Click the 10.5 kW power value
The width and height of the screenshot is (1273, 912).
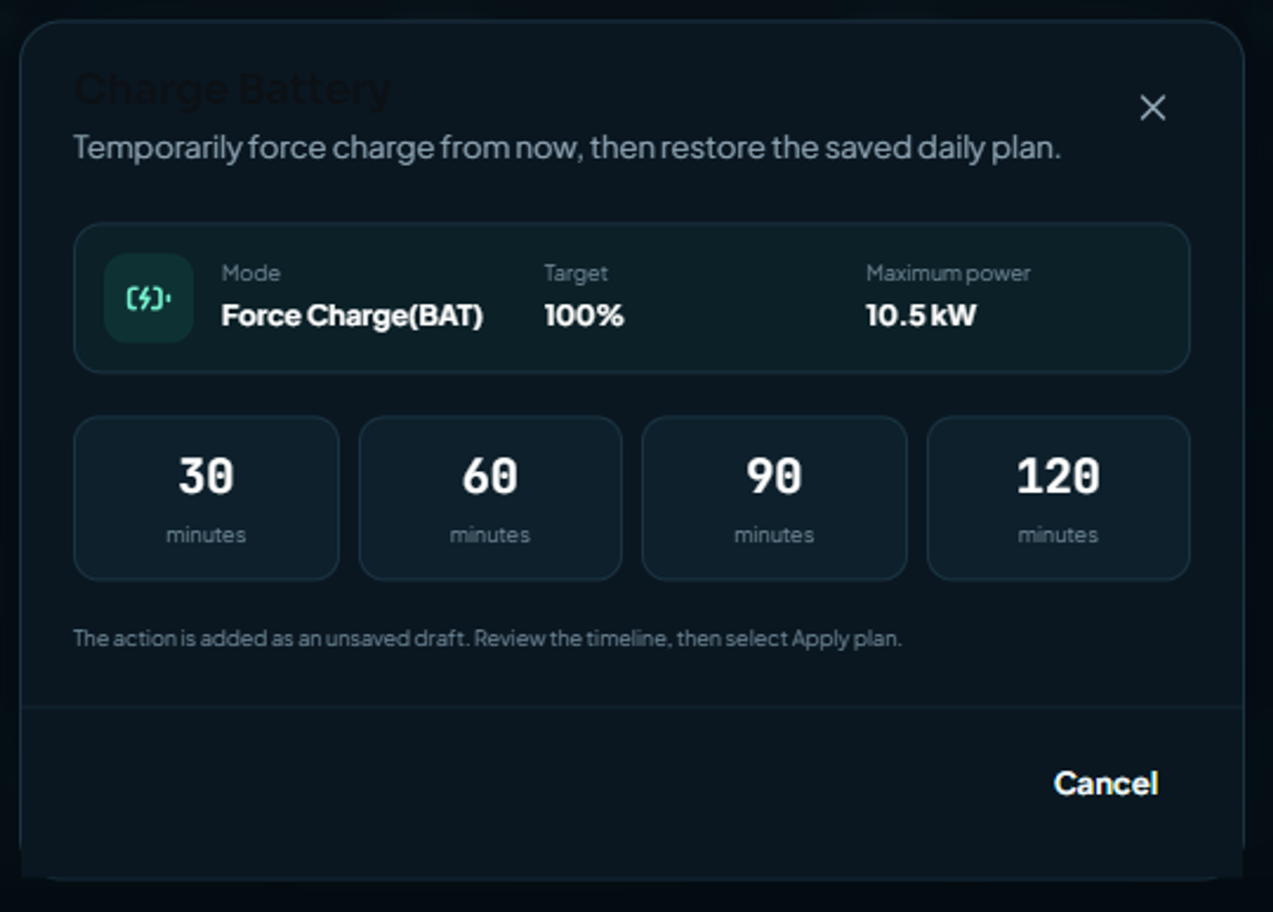(921, 315)
